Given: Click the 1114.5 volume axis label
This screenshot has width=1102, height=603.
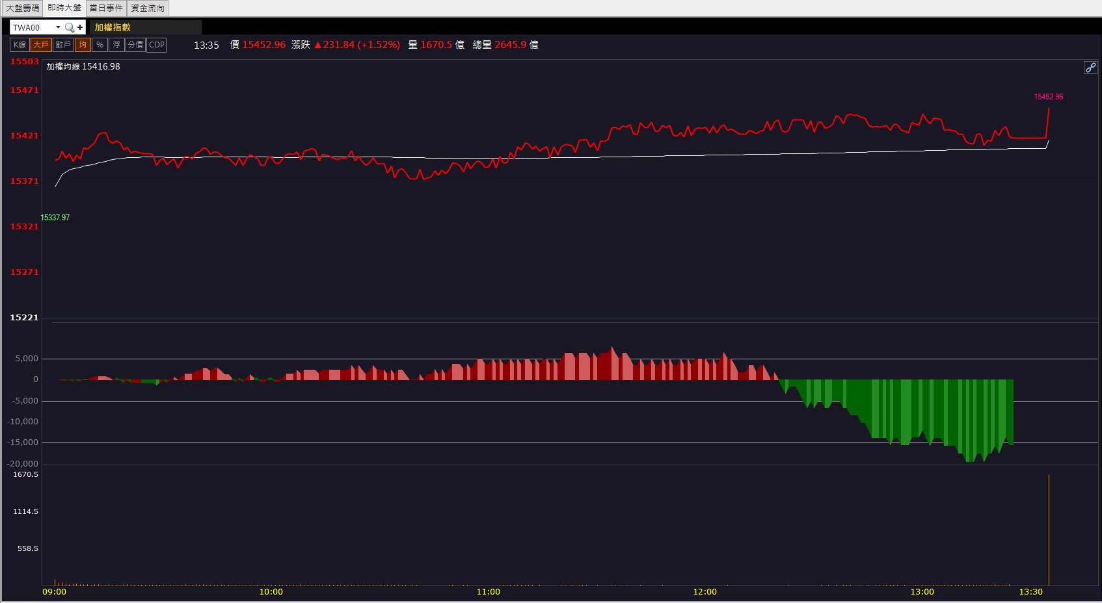Looking at the screenshot, I should (x=26, y=512).
